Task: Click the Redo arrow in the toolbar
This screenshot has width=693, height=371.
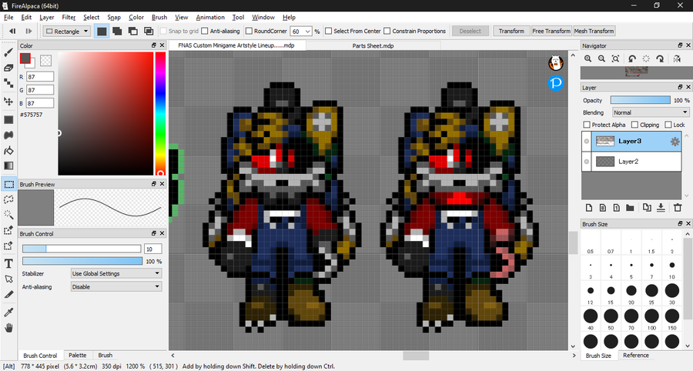Action: [28, 31]
